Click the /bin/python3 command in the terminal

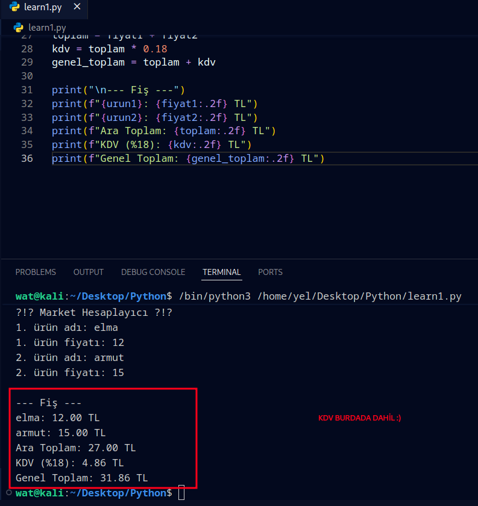pos(215,296)
